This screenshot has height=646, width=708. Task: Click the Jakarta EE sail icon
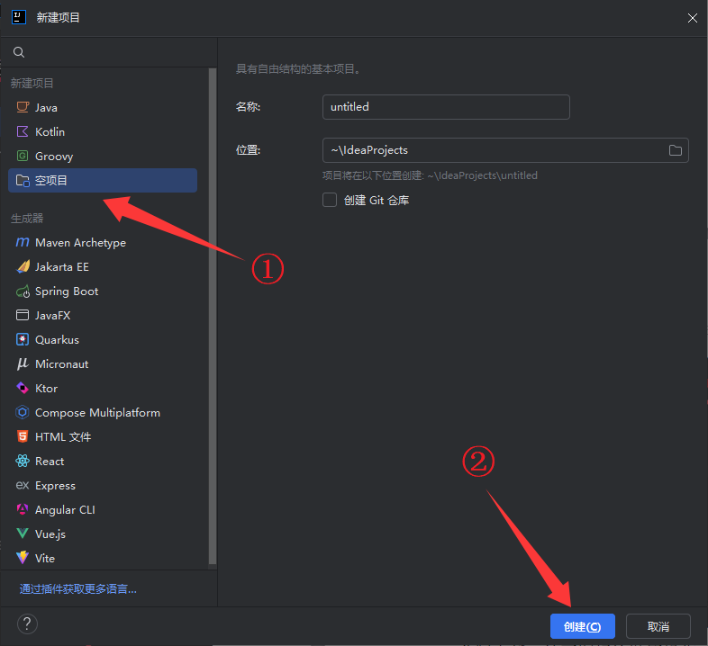click(x=23, y=266)
